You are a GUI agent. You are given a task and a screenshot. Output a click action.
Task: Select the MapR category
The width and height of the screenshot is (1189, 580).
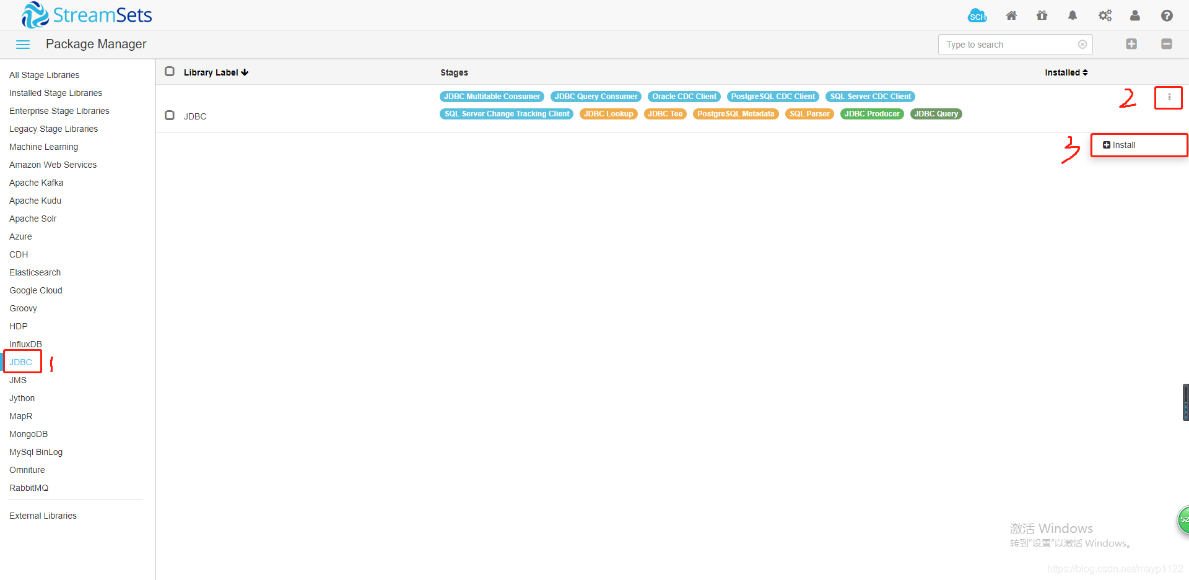click(x=21, y=416)
